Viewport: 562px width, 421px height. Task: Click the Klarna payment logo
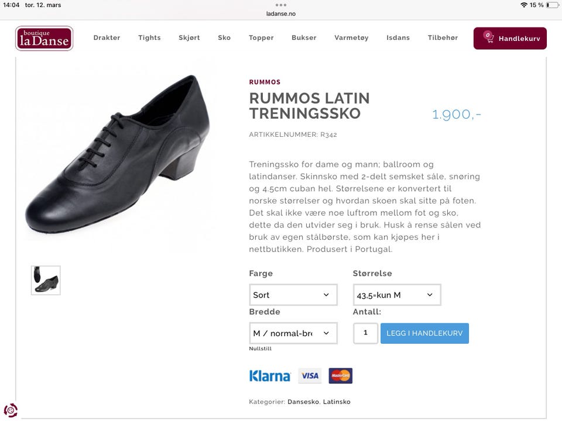[x=269, y=376]
